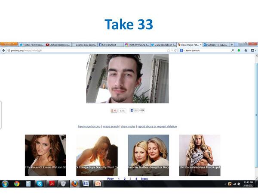Open the bookmarks menu icon
This screenshot has height=194, width=258.
253,50
